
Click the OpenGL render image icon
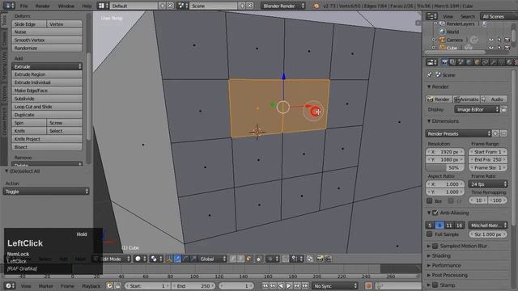click(x=320, y=259)
